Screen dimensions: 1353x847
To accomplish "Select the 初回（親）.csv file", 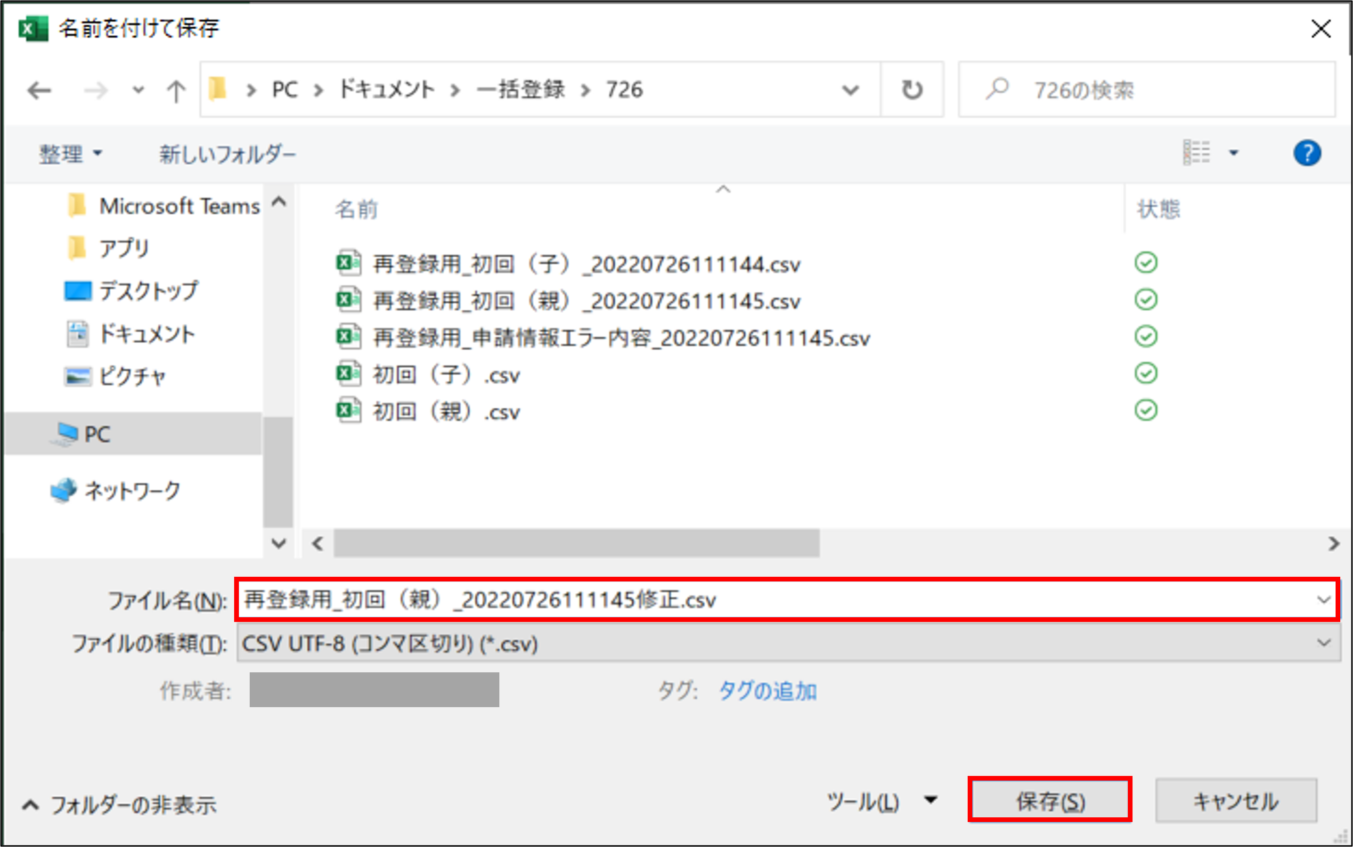I will 446,412.
